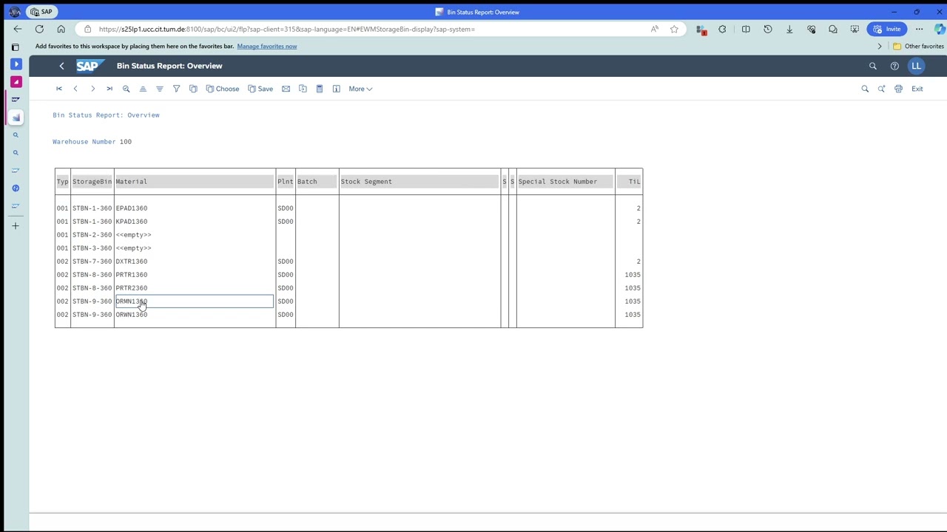Select the highlighted DRMN1360 field

pyautogui.click(x=195, y=301)
